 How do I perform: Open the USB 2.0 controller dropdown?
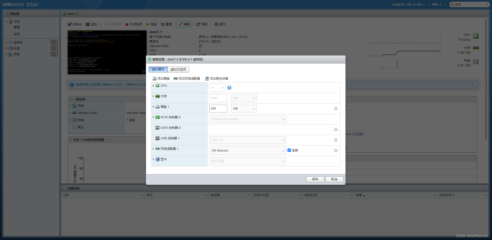point(248,140)
